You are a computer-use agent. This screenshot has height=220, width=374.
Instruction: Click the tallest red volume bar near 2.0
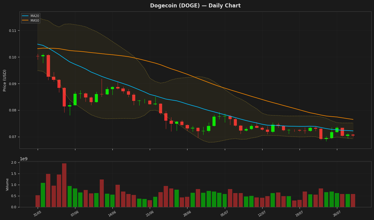64,185
